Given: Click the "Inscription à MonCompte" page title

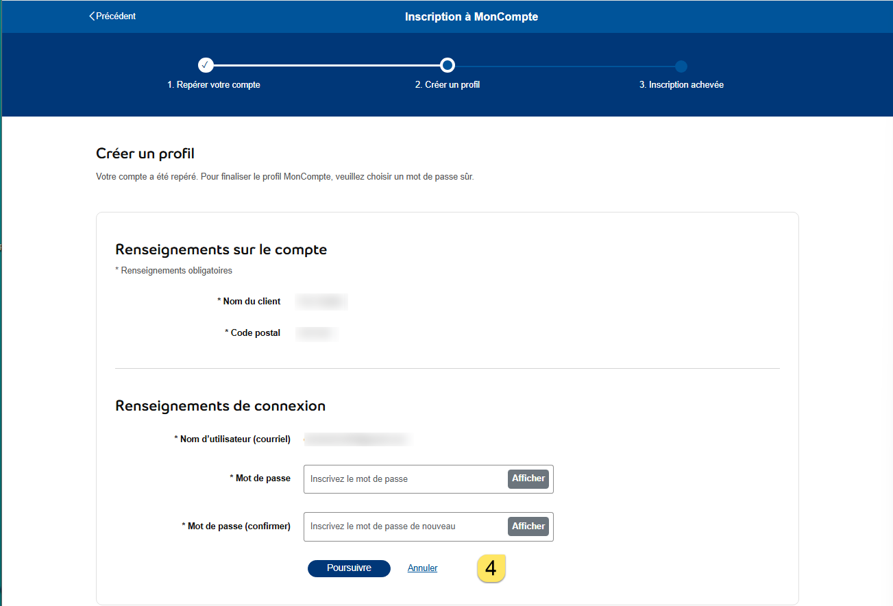Looking at the screenshot, I should (472, 16).
